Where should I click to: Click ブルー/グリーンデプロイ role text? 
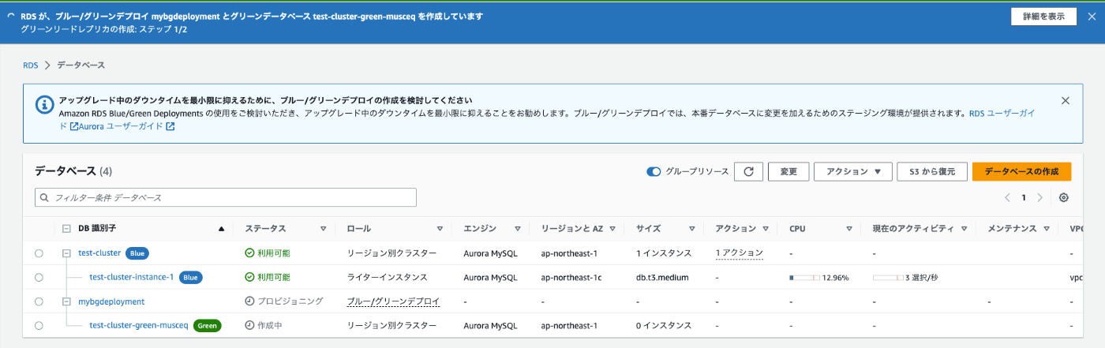point(394,301)
